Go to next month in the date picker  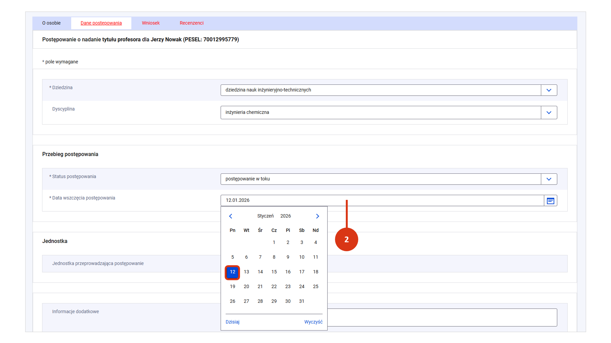[317, 216]
